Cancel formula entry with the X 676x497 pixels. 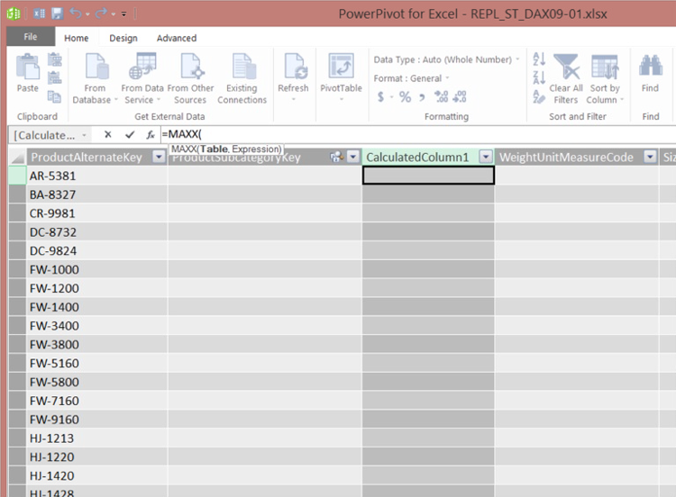(x=108, y=135)
